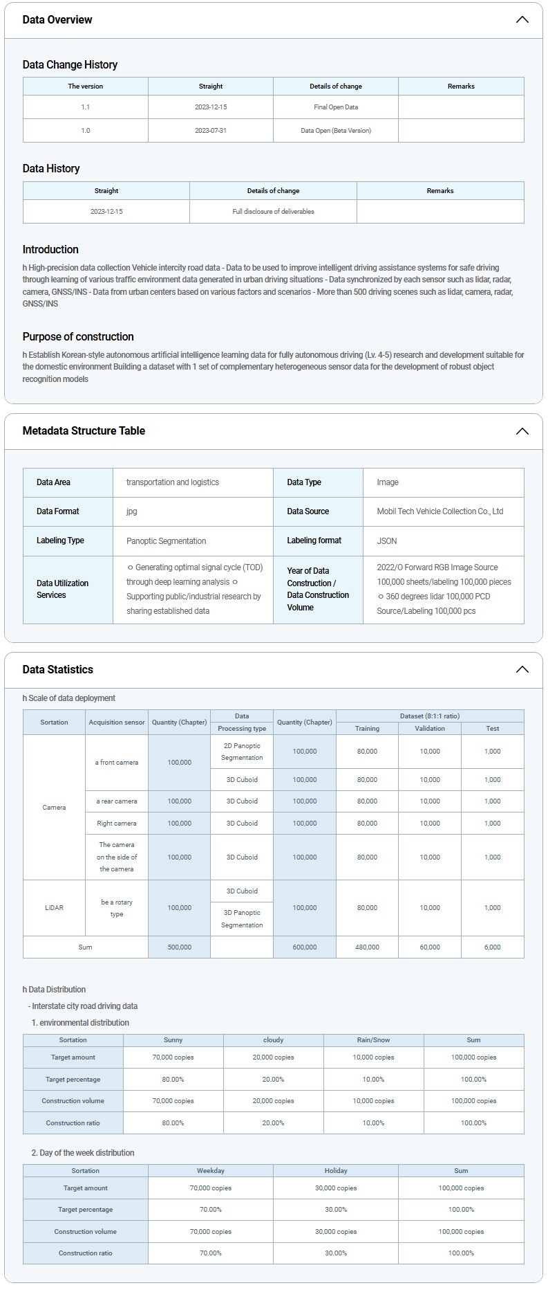Click the 2D Panoptic Segmentation cell

pyautogui.click(x=242, y=752)
